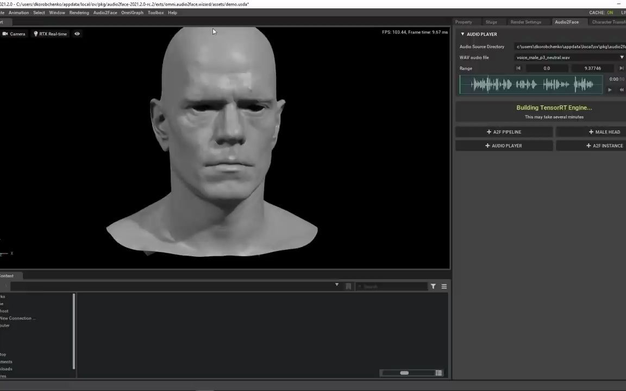Image resolution: width=626 pixels, height=391 pixels.
Task: Adjust the thumbnail size slider in Content
Action: coord(404,373)
